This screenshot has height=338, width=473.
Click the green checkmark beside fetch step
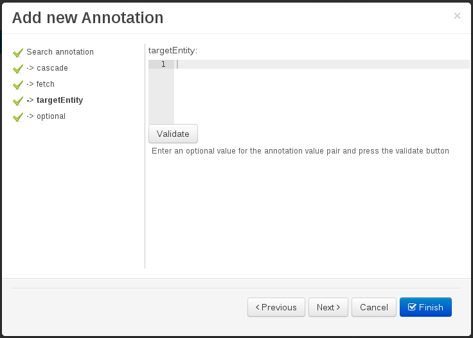[x=18, y=85]
